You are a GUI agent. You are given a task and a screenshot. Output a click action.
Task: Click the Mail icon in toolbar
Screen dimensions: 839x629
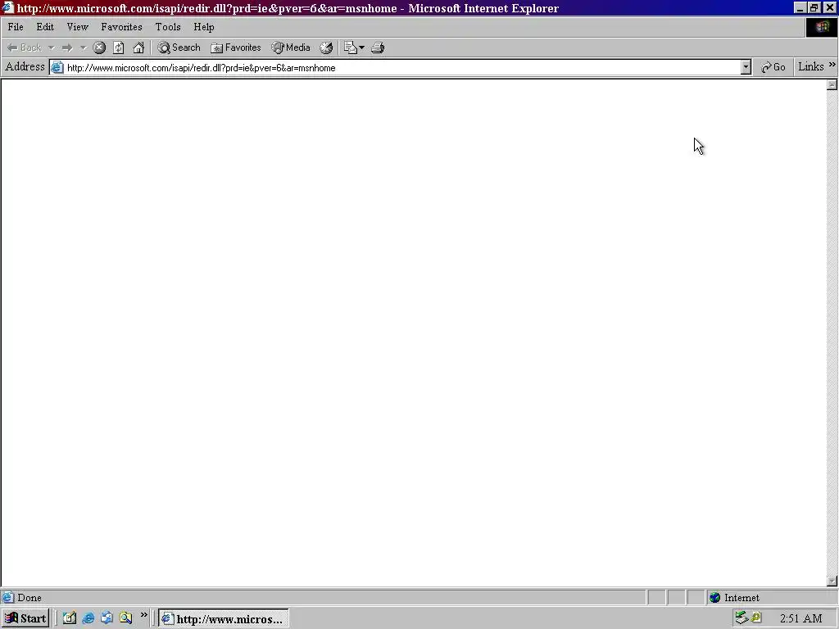point(350,48)
